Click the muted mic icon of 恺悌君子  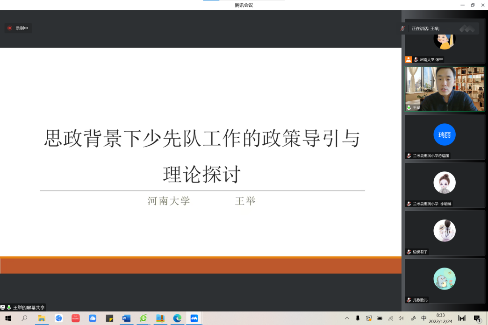click(409, 252)
